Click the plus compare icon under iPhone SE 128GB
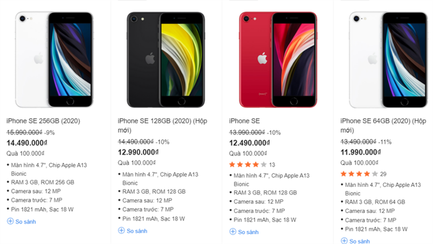Screen dimensions: 433x244 click(121, 230)
